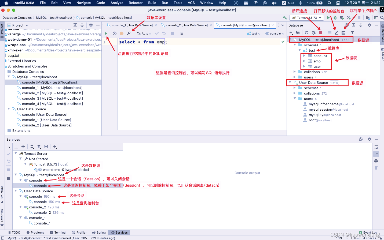The height and width of the screenshot is (240, 384).
Task: Toggle the P parameters icon
Action: (122, 33)
